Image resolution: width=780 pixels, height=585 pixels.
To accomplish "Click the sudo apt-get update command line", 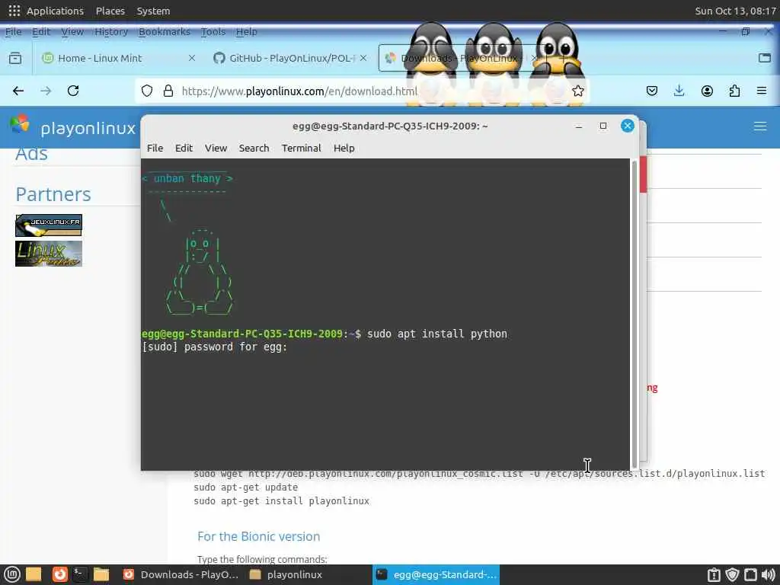I will coord(246,487).
